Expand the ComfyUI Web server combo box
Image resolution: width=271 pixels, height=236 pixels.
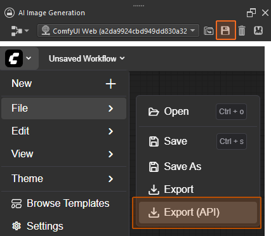(118, 31)
